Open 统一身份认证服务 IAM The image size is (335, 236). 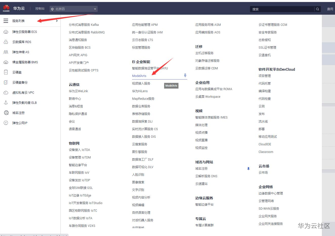click(x=147, y=32)
